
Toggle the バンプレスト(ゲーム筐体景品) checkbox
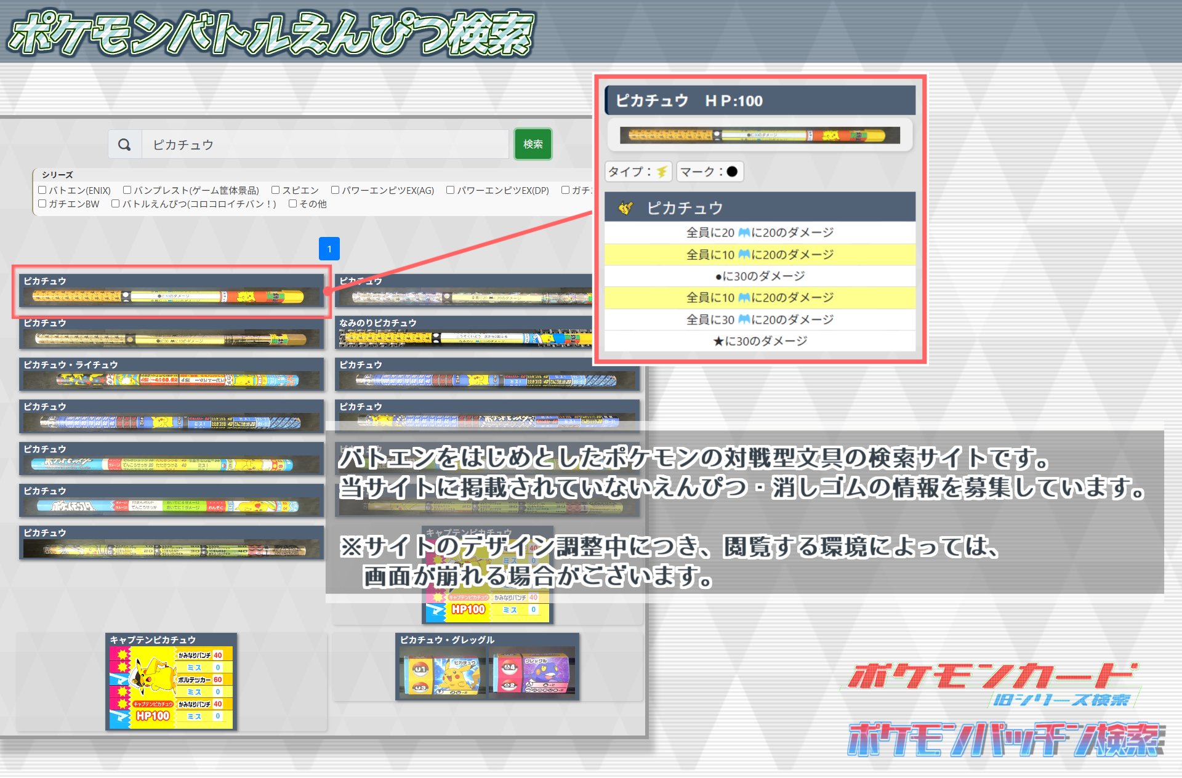[x=127, y=190]
